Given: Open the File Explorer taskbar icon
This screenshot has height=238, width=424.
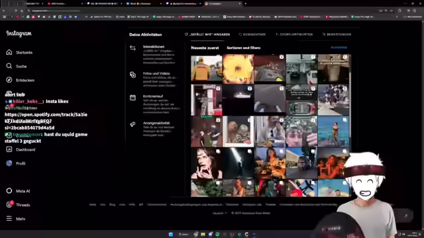Looking at the screenshot, I should click(x=203, y=235).
